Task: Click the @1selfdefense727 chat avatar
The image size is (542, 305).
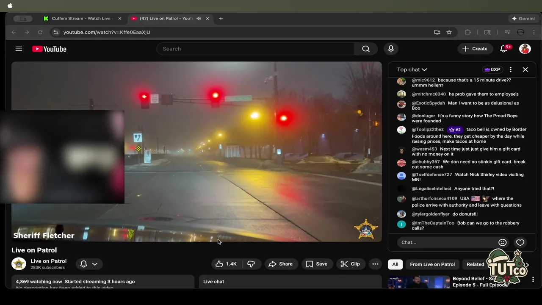Action: pos(401,176)
